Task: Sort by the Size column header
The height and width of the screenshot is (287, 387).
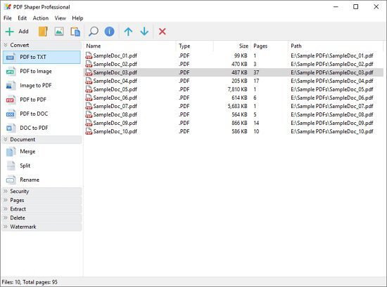Action: tap(232, 46)
